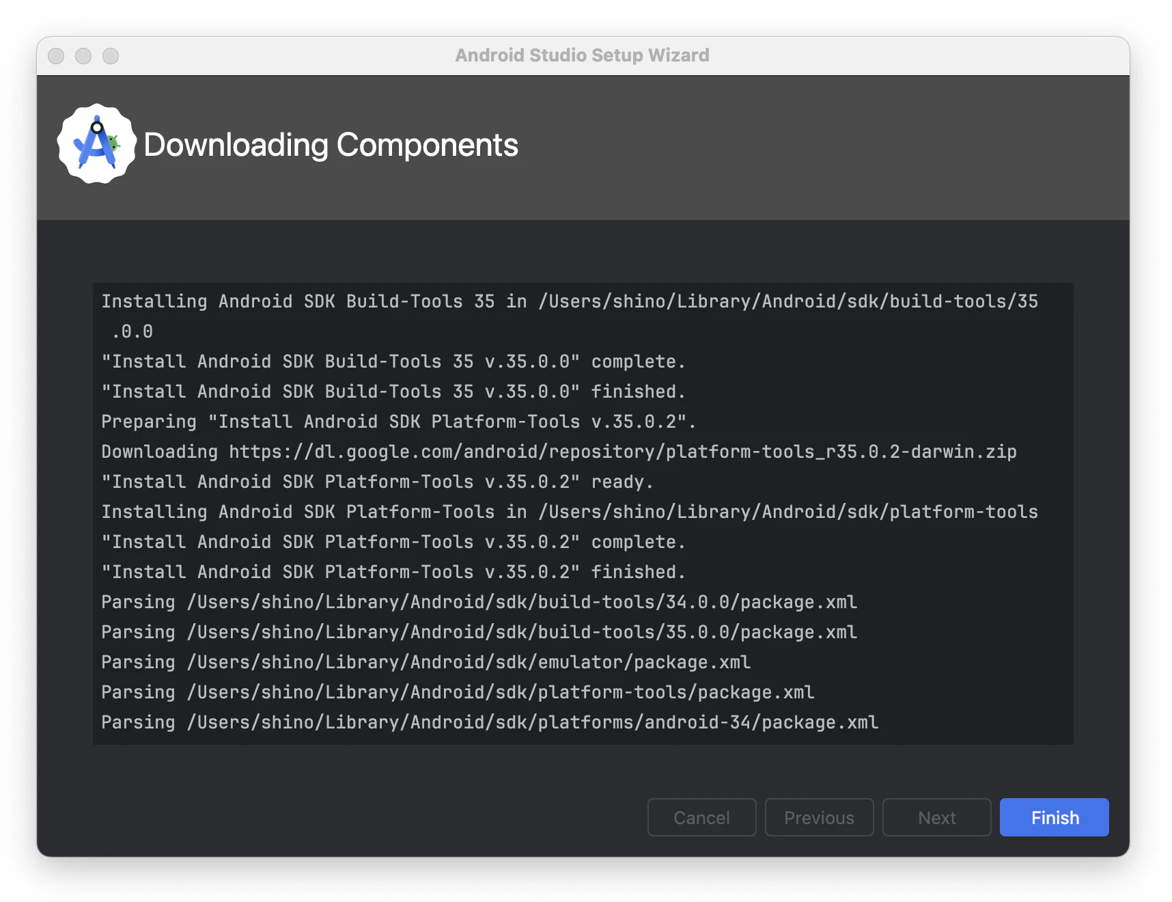Click the Downloading Components heading
Screen dimensions: 1172x902
tap(331, 145)
